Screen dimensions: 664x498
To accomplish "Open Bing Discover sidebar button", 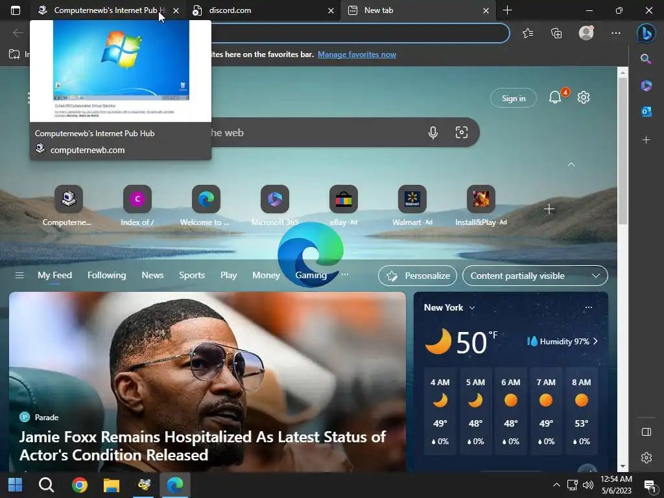I will (646, 33).
